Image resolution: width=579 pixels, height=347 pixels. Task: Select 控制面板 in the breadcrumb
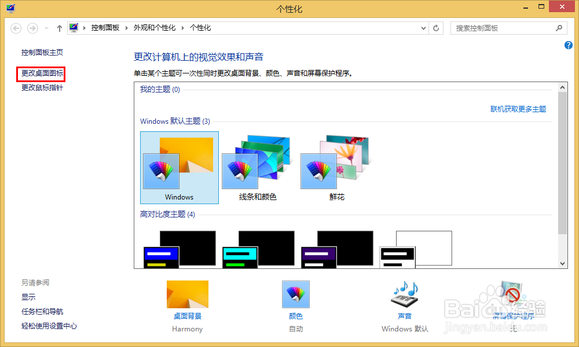click(105, 28)
